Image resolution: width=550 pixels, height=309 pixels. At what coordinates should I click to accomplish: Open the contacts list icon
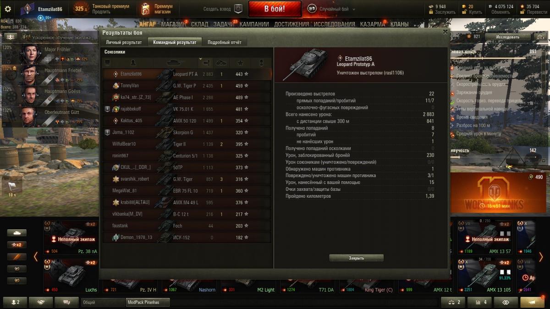[15, 302]
